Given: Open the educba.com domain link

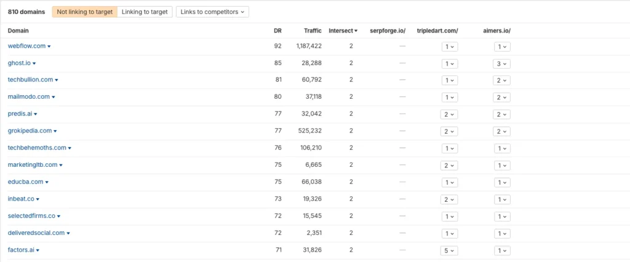Looking at the screenshot, I should coord(25,182).
